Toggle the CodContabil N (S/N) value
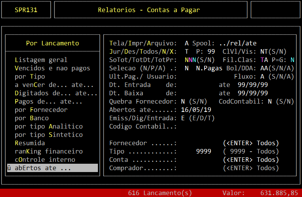Screen dimensions: 302x197 coord(270,101)
